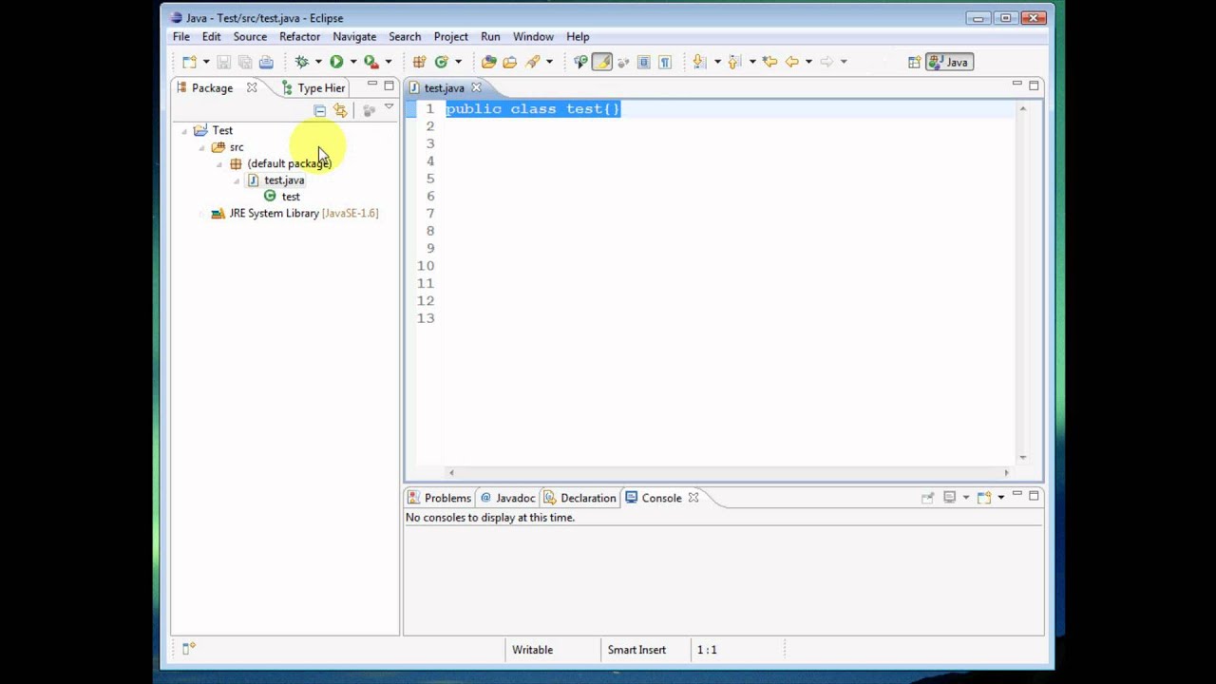Collapse the Test project node
Screen dimensions: 1216x684
tap(184, 131)
